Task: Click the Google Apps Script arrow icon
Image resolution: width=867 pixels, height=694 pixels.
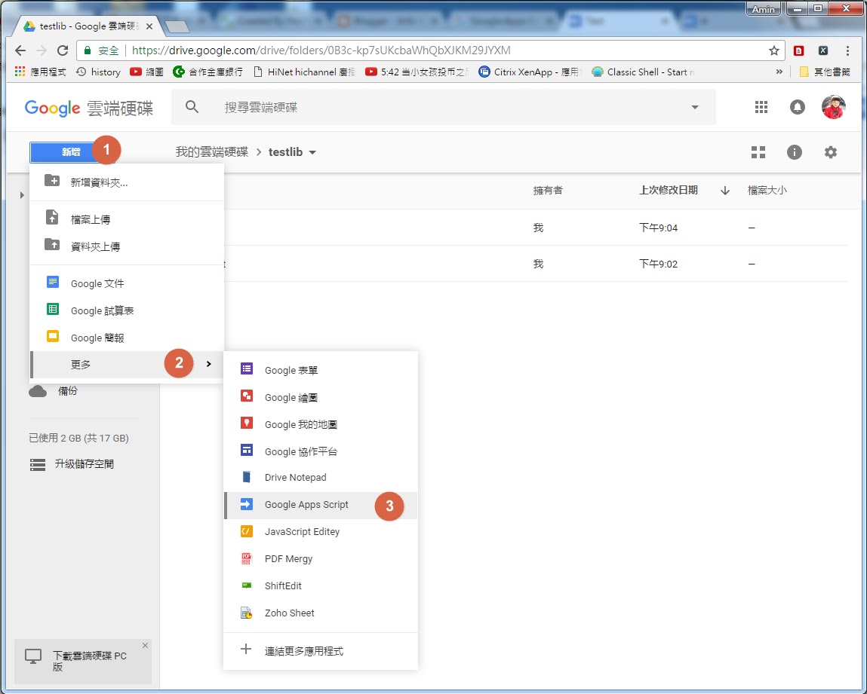Action: click(x=247, y=503)
